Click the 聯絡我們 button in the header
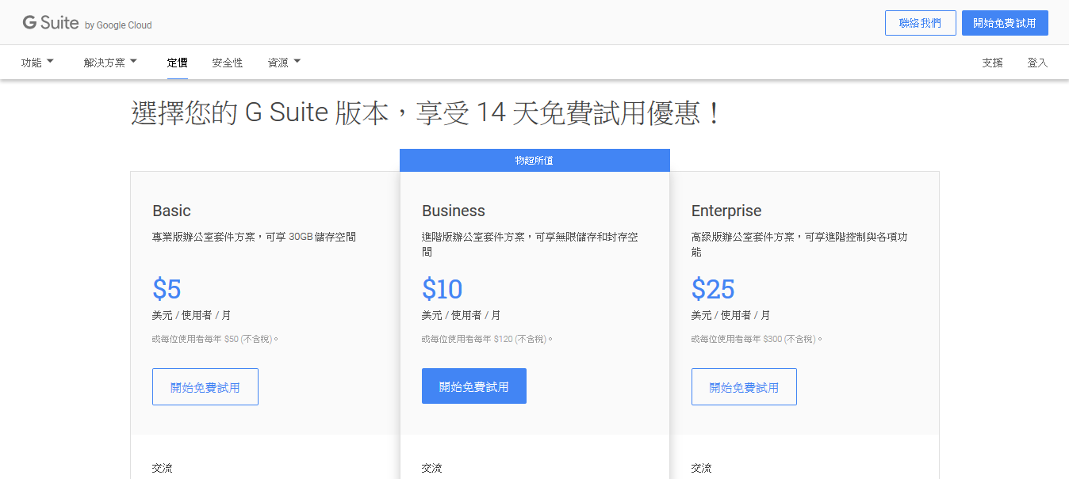 [920, 23]
